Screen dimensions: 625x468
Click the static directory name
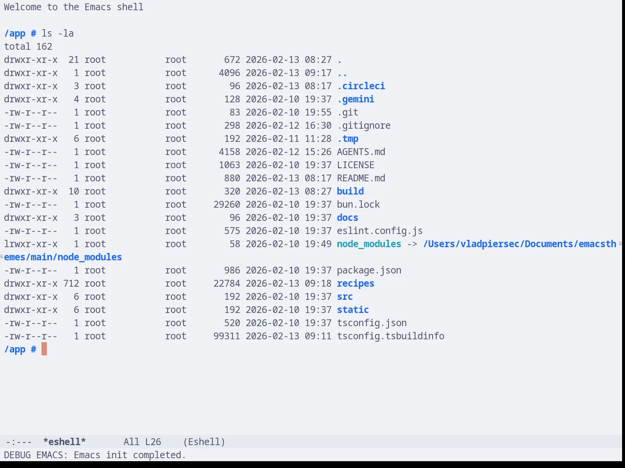[353, 310]
